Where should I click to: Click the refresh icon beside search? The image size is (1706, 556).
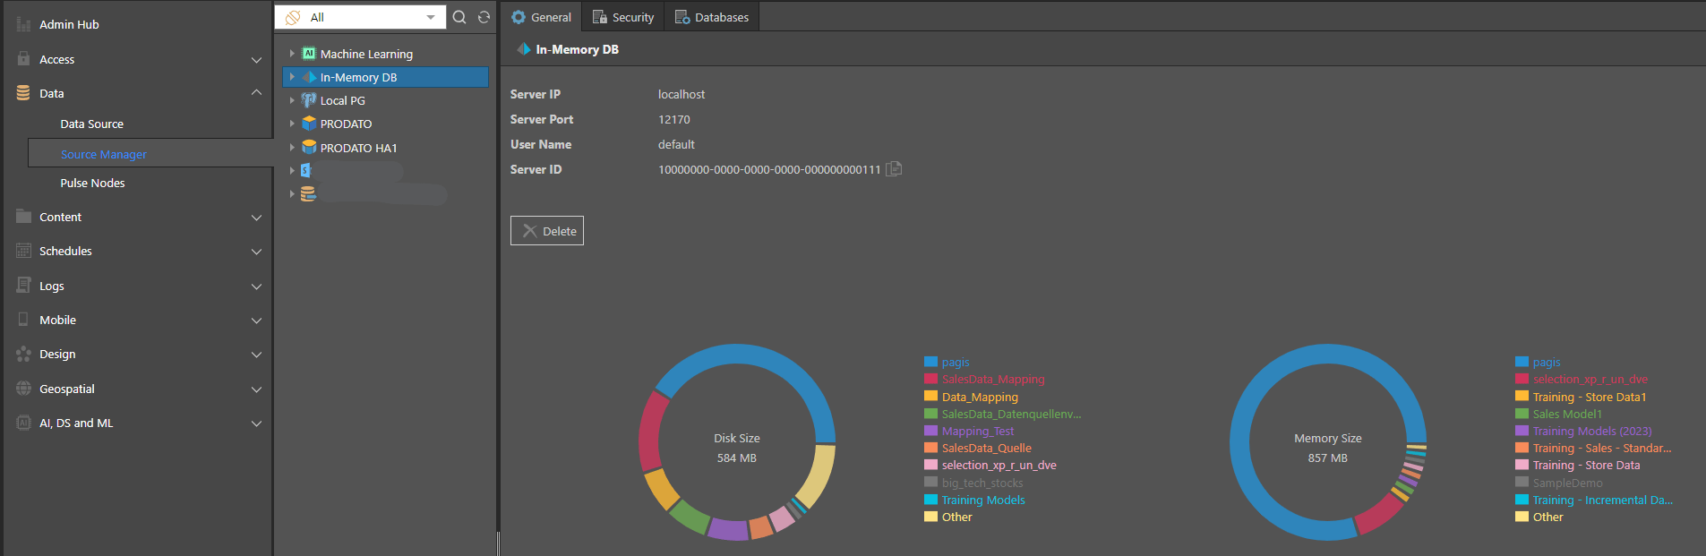[x=484, y=17]
